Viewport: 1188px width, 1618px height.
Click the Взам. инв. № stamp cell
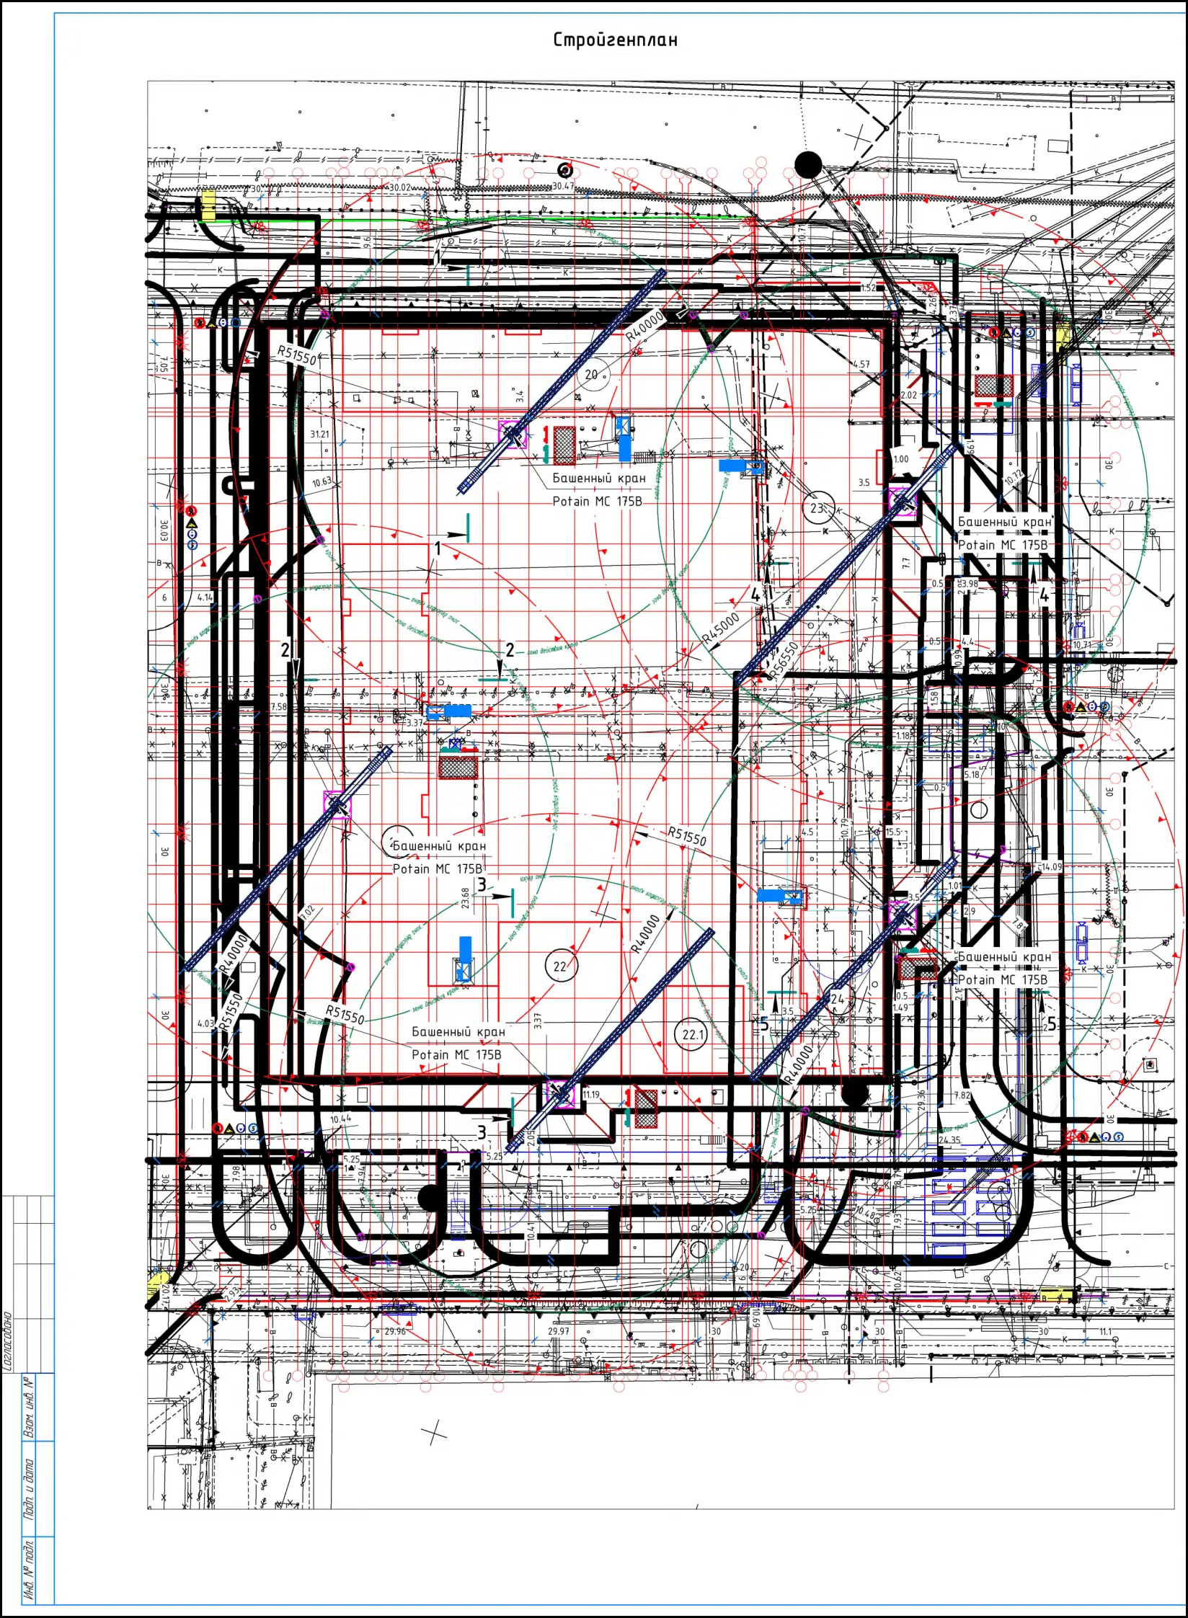tap(29, 1406)
